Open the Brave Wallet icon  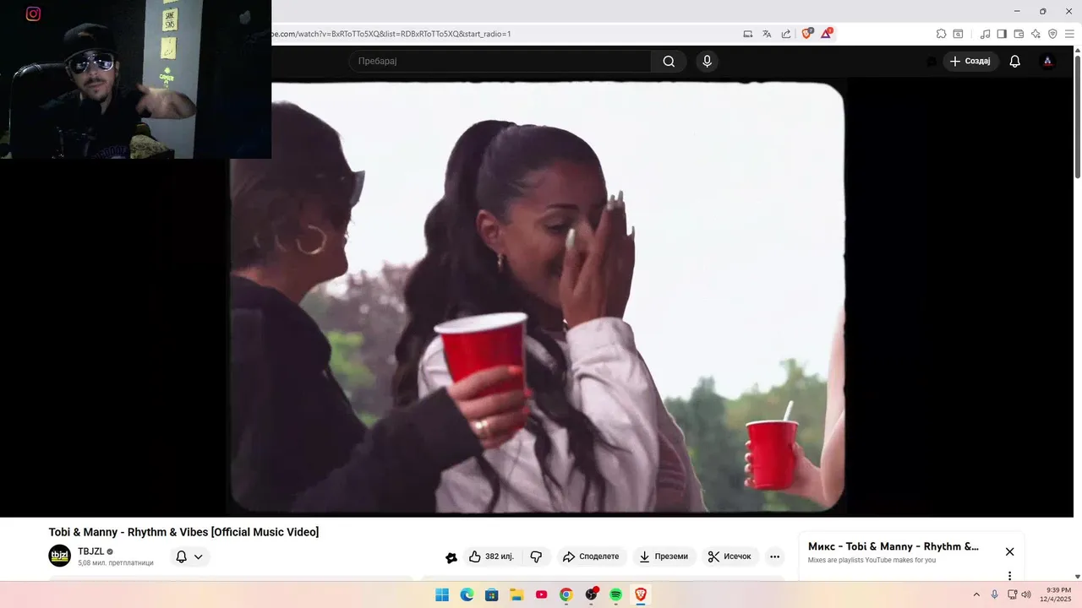click(1019, 34)
